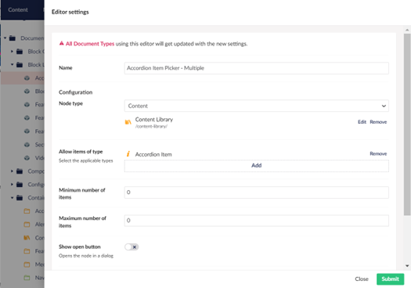Click Edit link for Content Library
The image size is (411, 288).
362,122
